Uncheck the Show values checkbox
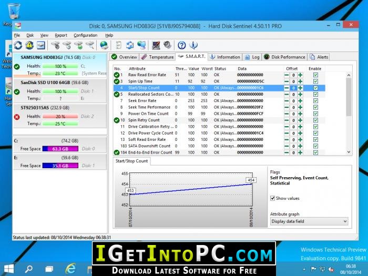Viewport: 368px width, 276px height. coord(272,198)
